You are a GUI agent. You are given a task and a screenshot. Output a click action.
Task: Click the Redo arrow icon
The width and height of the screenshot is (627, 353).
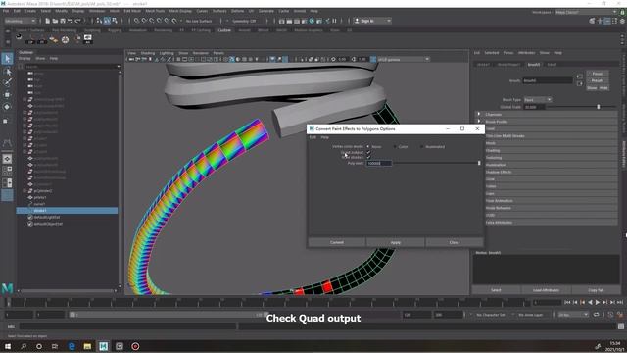[x=78, y=21]
